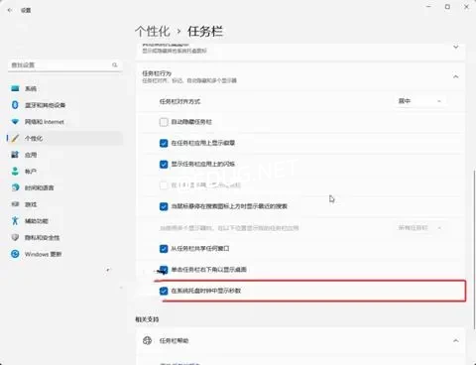476x365 pixels.
Task: Enable the 自动隐藏任务栏 checkbox
Action: pos(164,122)
